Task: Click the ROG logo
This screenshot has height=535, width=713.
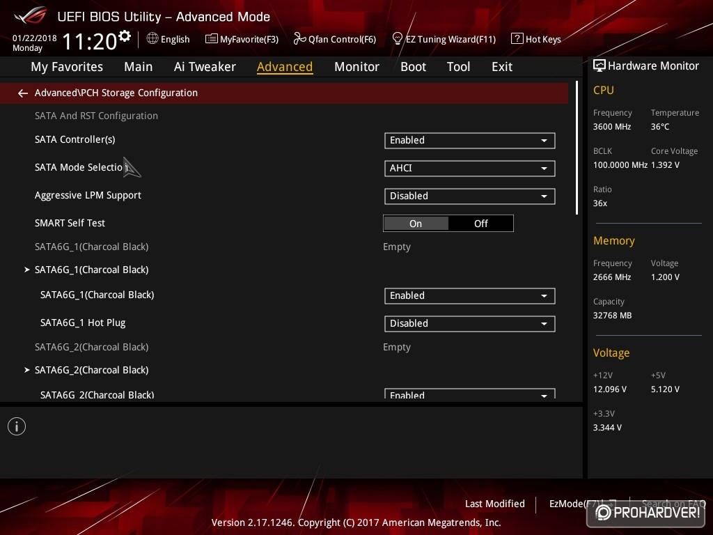Action: point(31,16)
